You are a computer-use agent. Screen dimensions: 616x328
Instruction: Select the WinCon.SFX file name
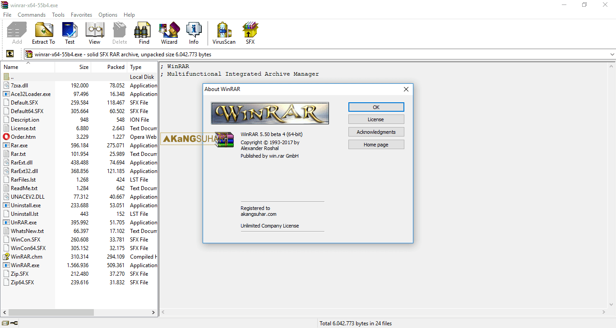click(x=25, y=240)
